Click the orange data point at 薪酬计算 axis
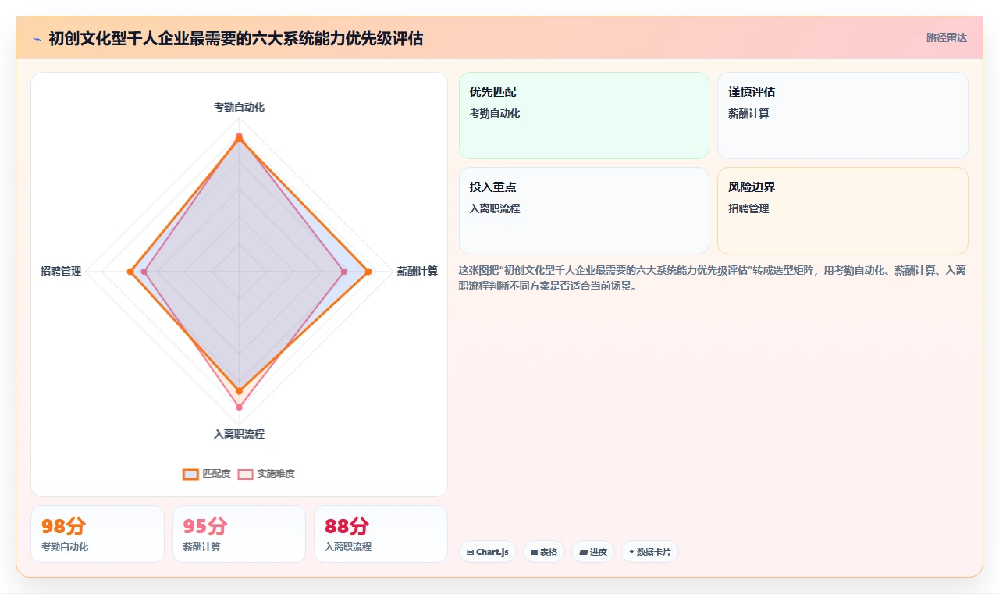Viewport: 999px width, 594px height. 368,272
